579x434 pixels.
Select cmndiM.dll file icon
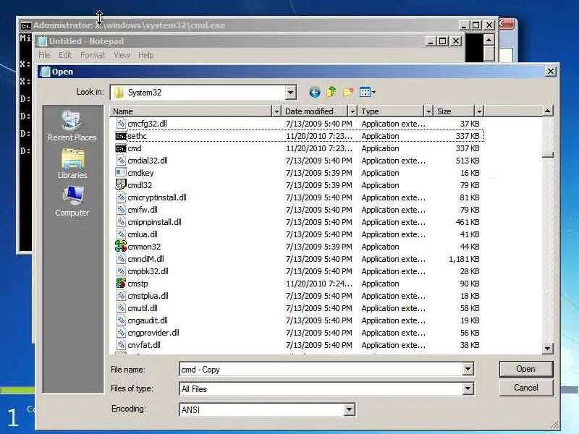tap(121, 259)
